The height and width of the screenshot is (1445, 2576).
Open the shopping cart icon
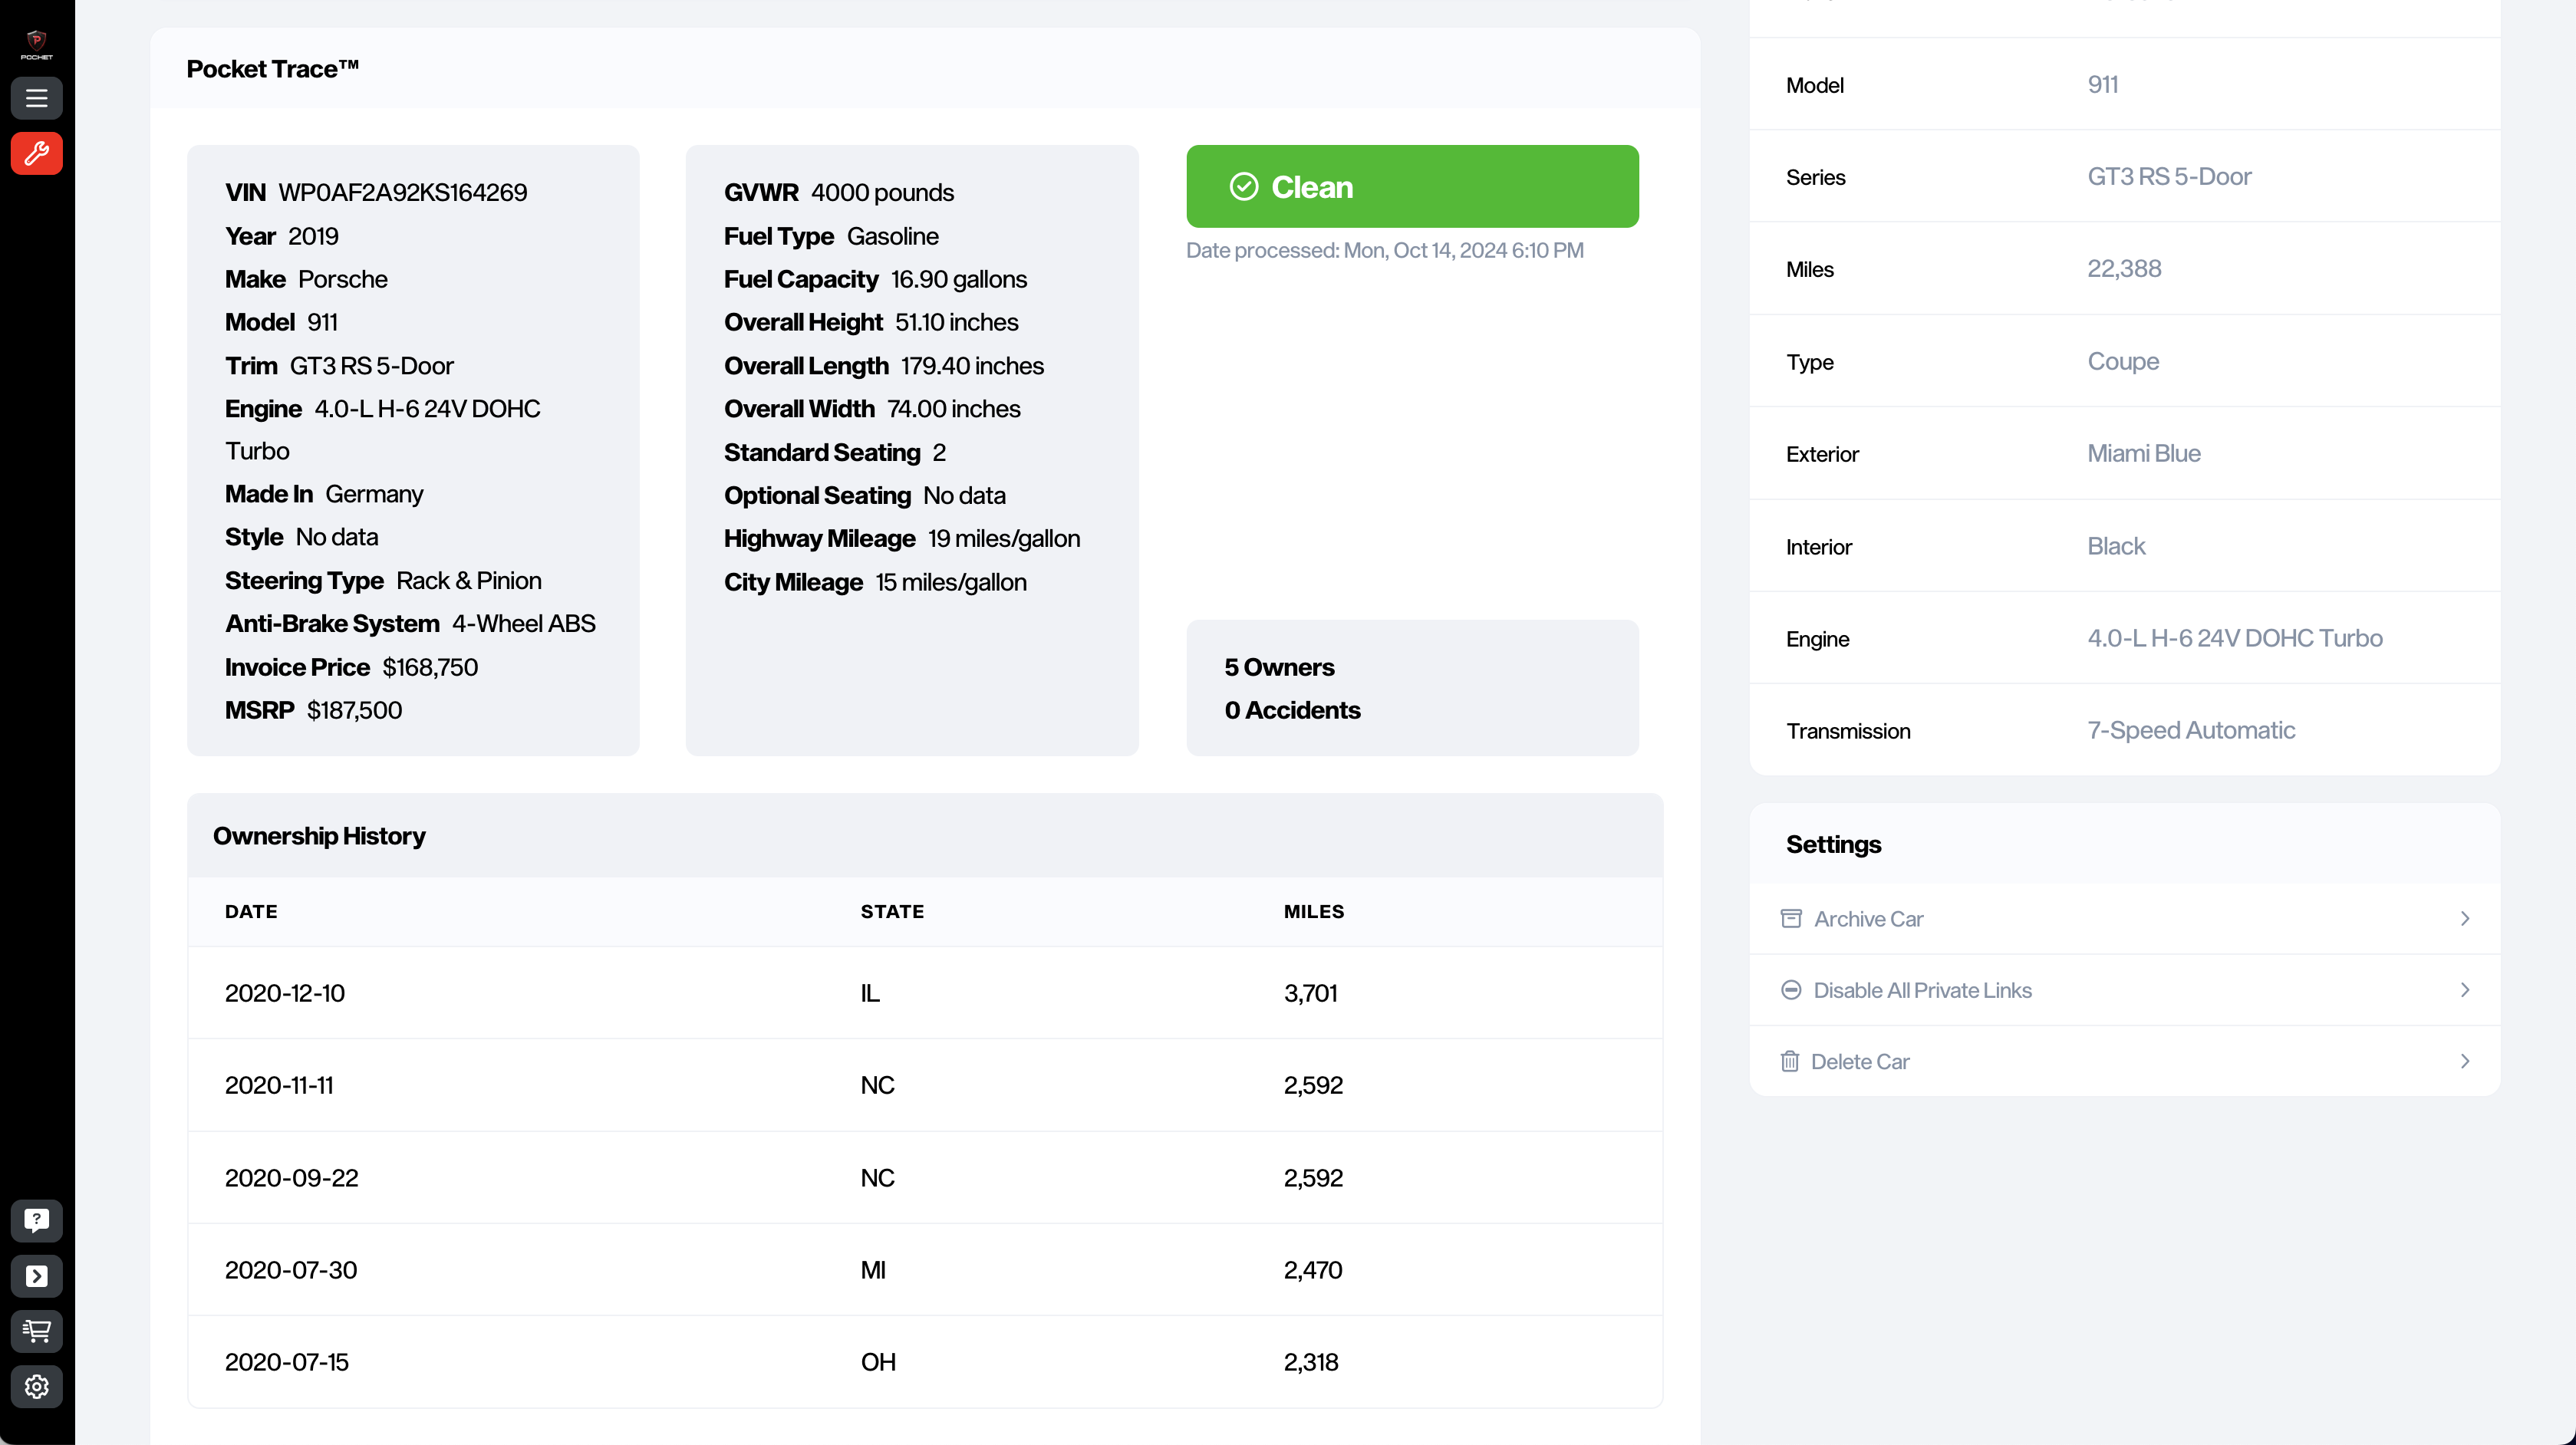tap(36, 1331)
